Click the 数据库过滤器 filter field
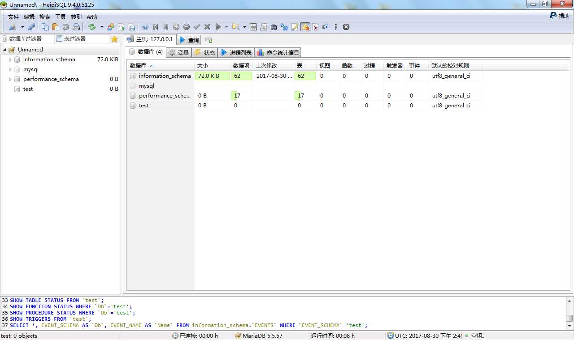This screenshot has width=574, height=340. click(27, 39)
